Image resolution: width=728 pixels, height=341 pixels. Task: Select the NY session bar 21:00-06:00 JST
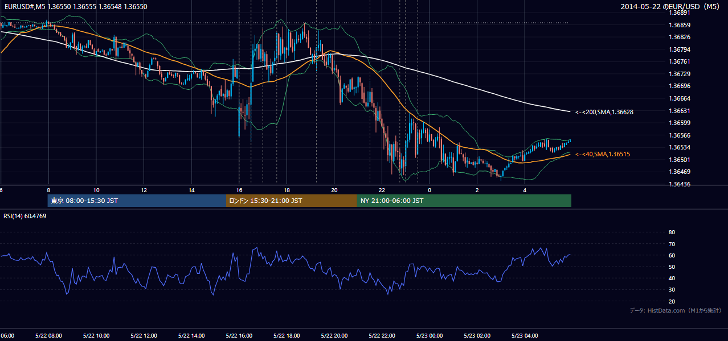464,201
